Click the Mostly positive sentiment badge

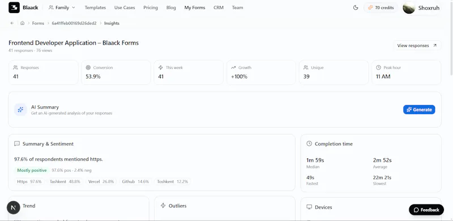click(32, 171)
